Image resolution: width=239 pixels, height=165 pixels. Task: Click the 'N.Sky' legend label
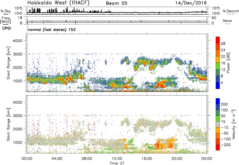(6, 11)
